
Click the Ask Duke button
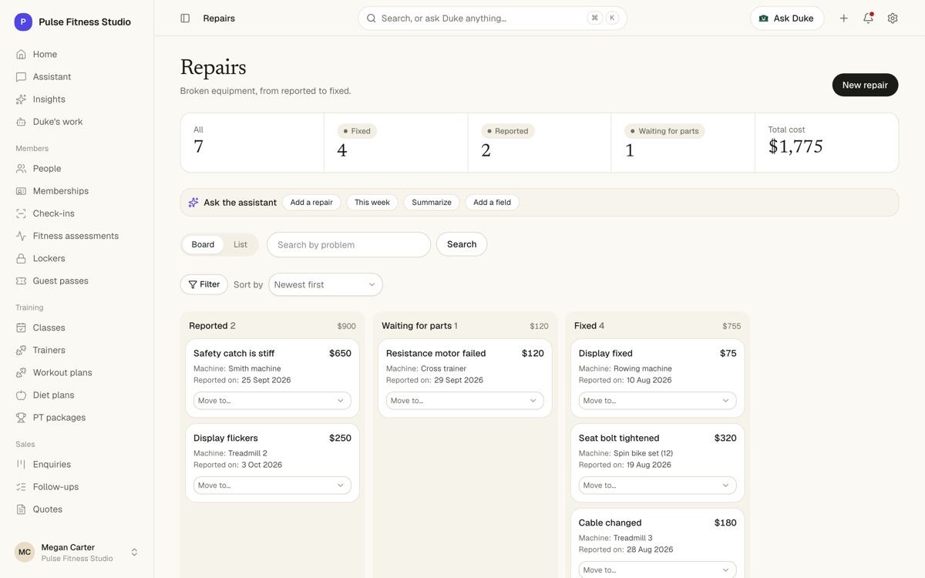pos(787,18)
